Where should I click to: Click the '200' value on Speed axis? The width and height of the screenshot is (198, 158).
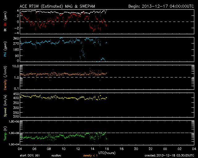[x=16, y=116]
